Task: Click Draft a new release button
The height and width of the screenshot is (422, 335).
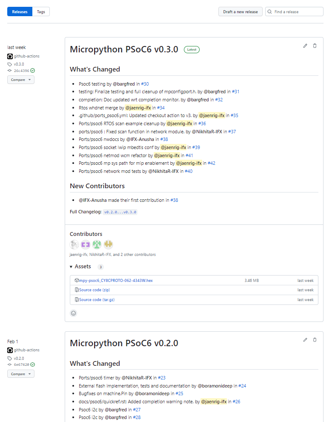Action: point(240,12)
